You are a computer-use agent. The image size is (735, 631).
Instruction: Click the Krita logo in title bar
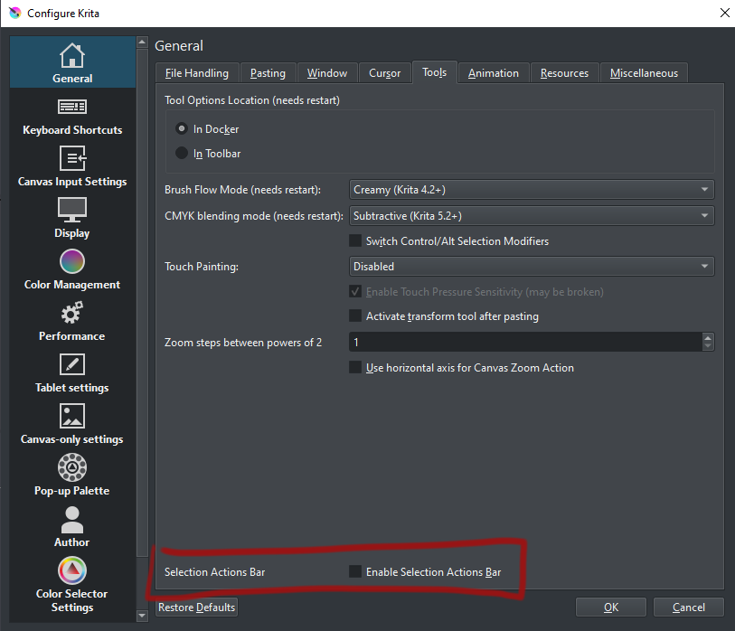pos(15,13)
